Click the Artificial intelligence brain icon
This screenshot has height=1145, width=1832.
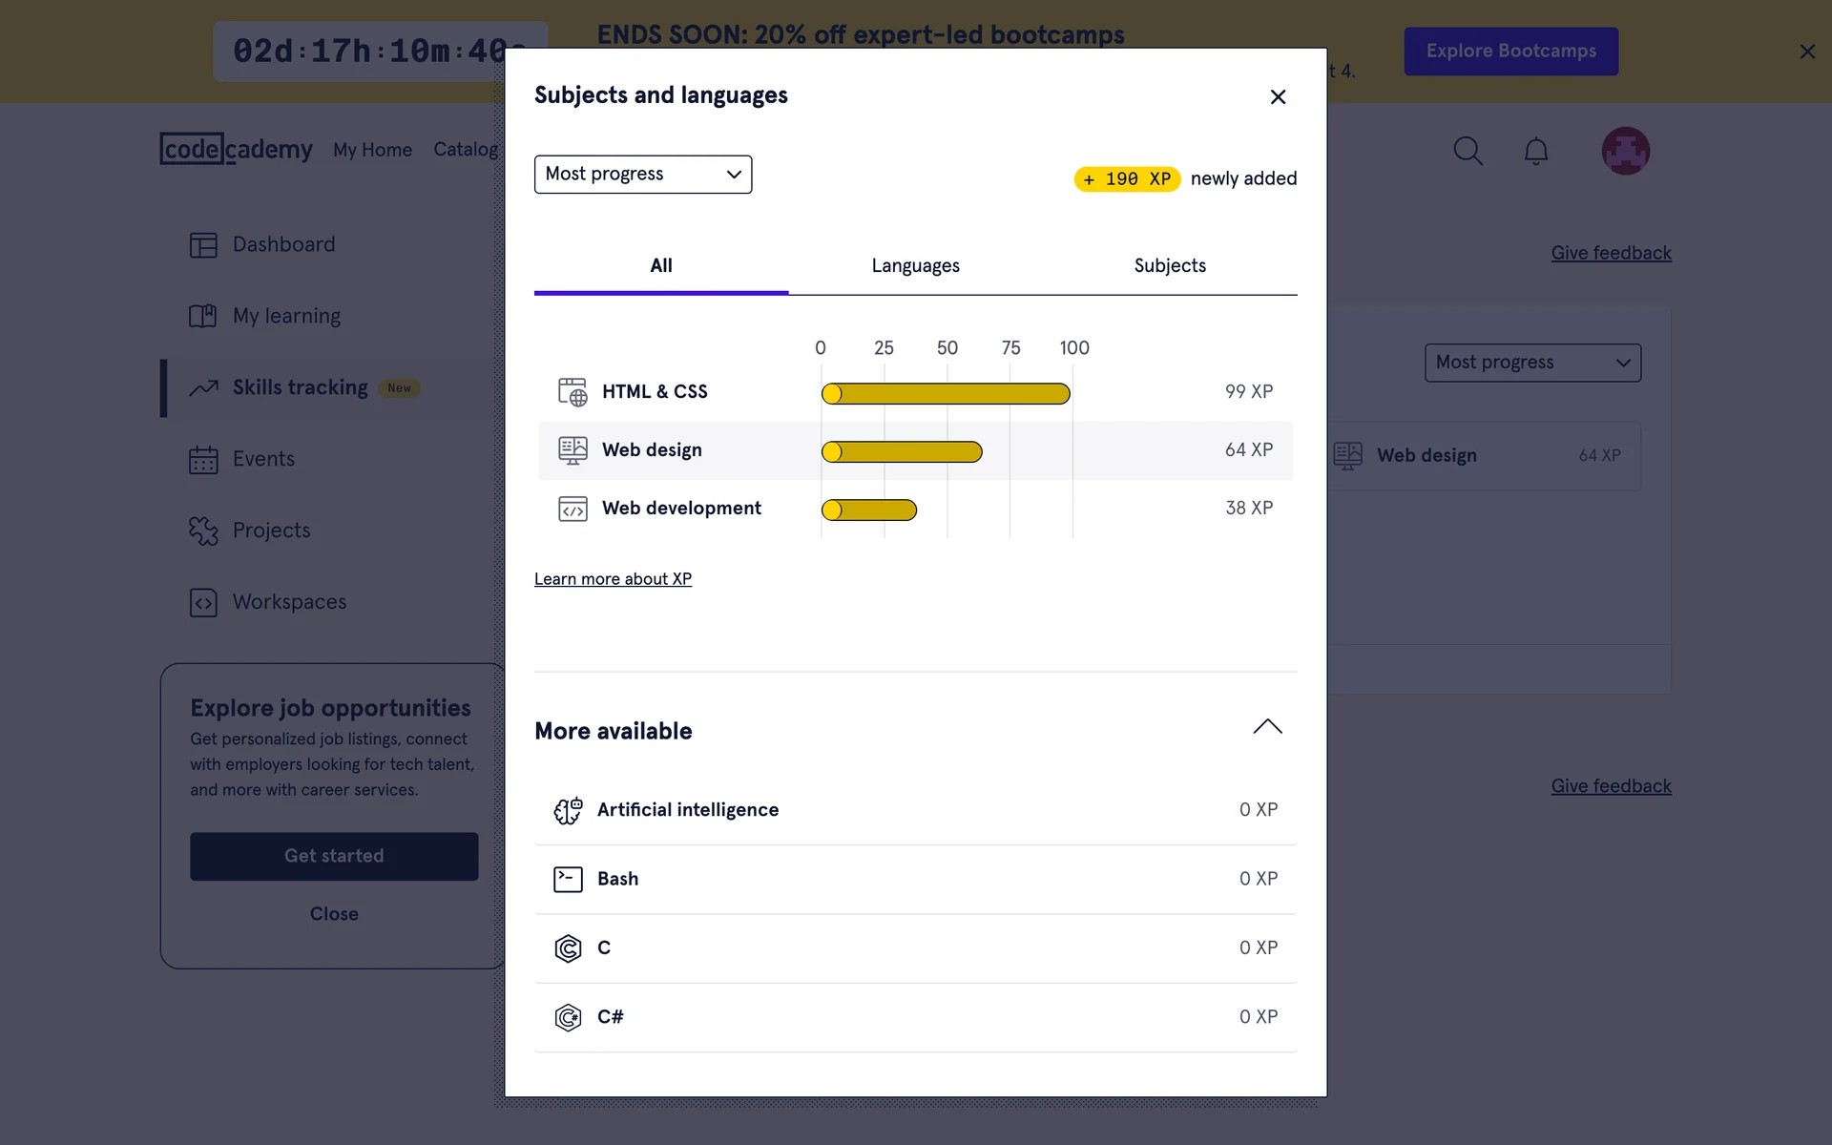click(568, 810)
